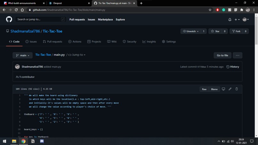Close the Devpost browser tab

pos(89,3)
